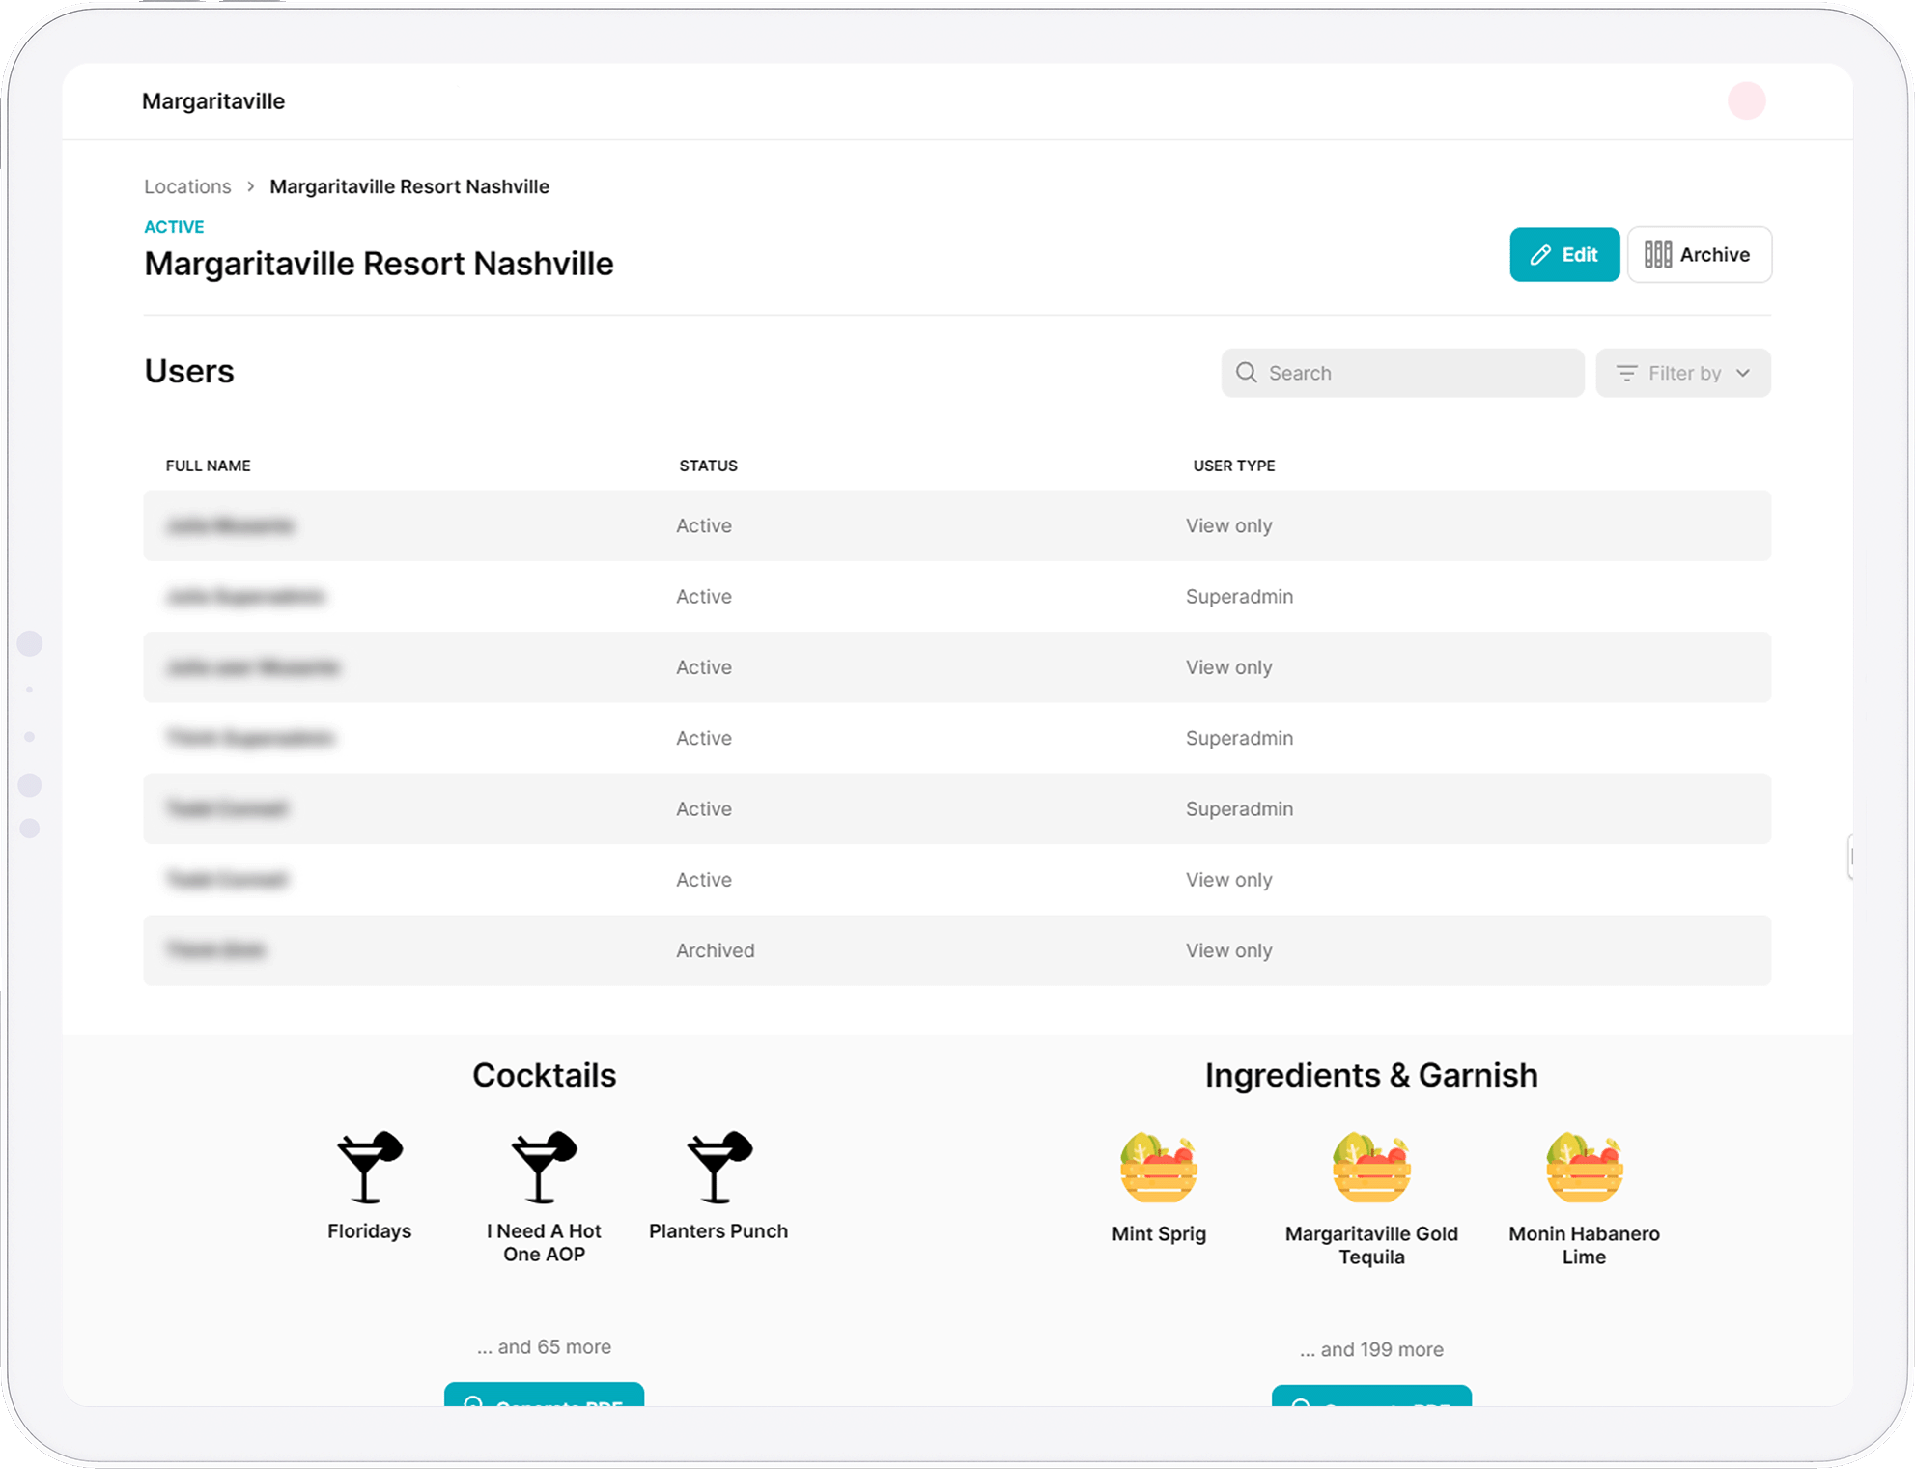Sort by USER TYPE column header
Screen dimensions: 1915x1469
coord(1233,466)
